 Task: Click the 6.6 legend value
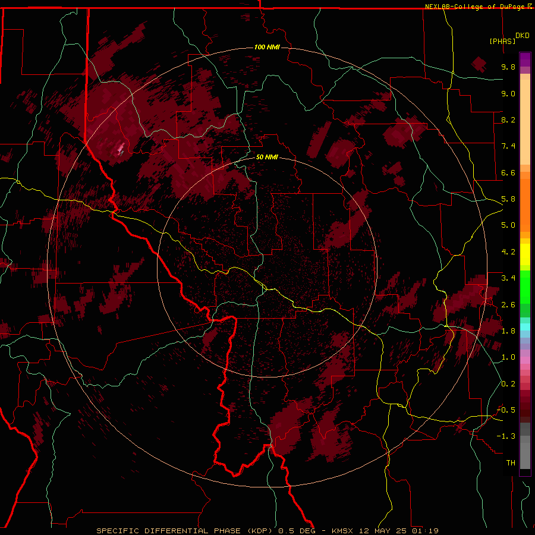[508, 172]
